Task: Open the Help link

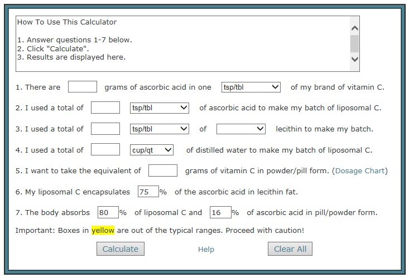Action: [206, 250]
